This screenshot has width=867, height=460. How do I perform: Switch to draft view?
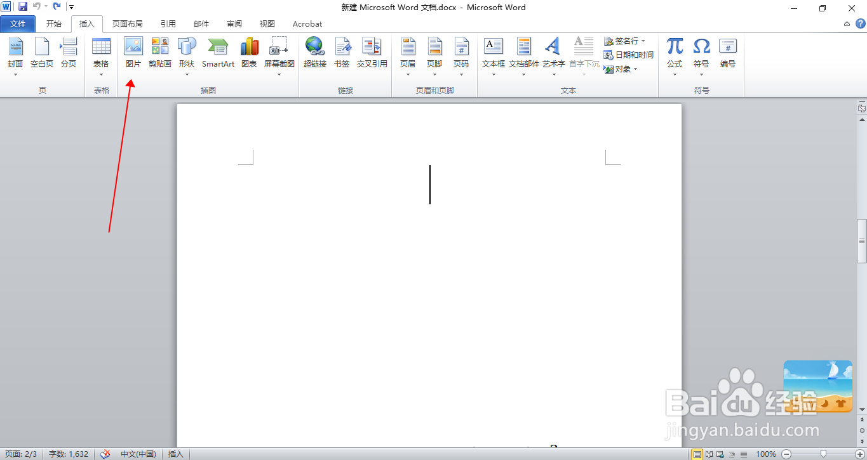[x=743, y=454]
